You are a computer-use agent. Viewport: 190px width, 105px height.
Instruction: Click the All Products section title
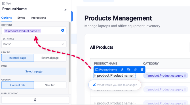click(x=102, y=47)
